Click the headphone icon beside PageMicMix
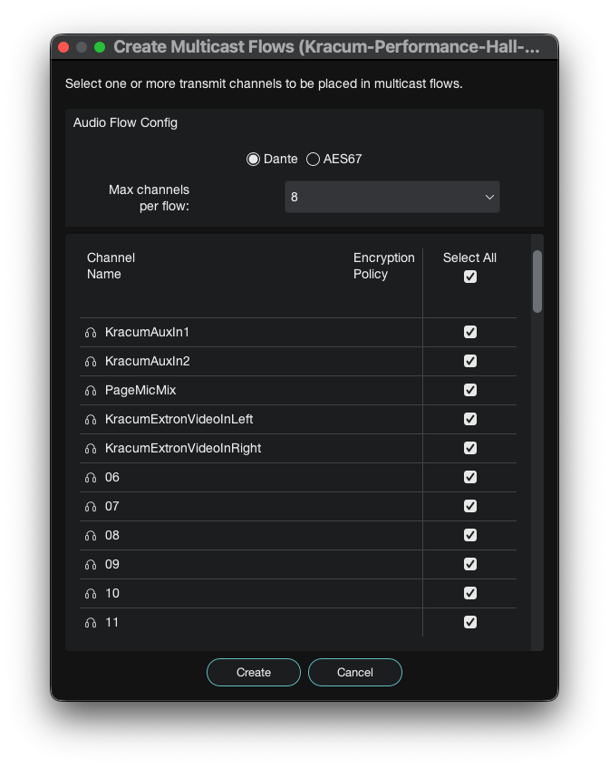 click(91, 391)
